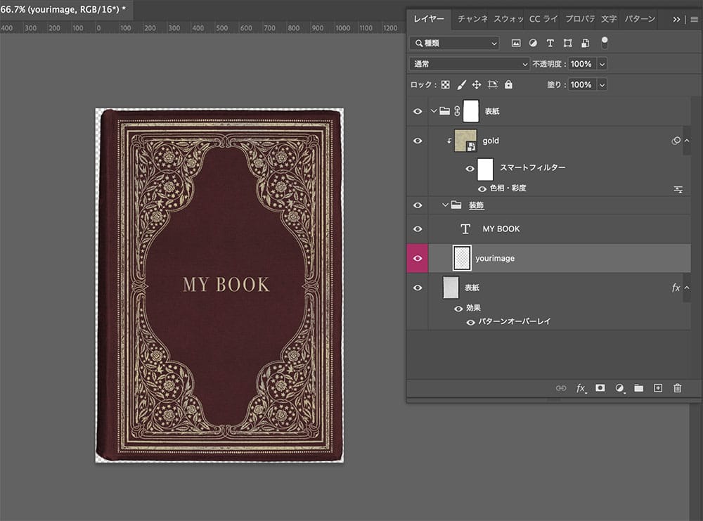Click the lock all padlock icon
Screen dimensions: 703x521
tap(508, 84)
